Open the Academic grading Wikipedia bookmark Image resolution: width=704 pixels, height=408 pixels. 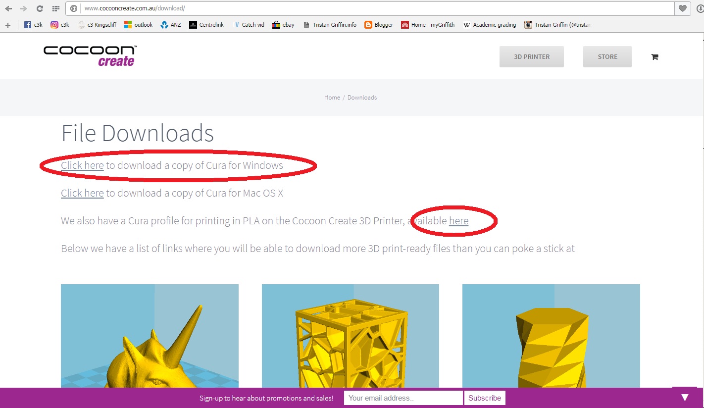pos(489,25)
